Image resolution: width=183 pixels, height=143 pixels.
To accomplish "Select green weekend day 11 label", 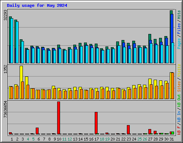I will coord(64,139).
